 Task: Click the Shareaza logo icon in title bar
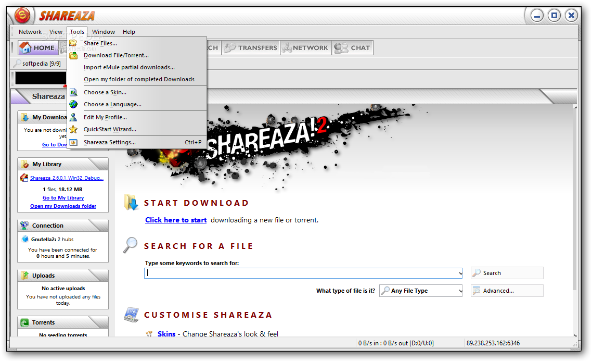pyautogui.click(x=22, y=16)
